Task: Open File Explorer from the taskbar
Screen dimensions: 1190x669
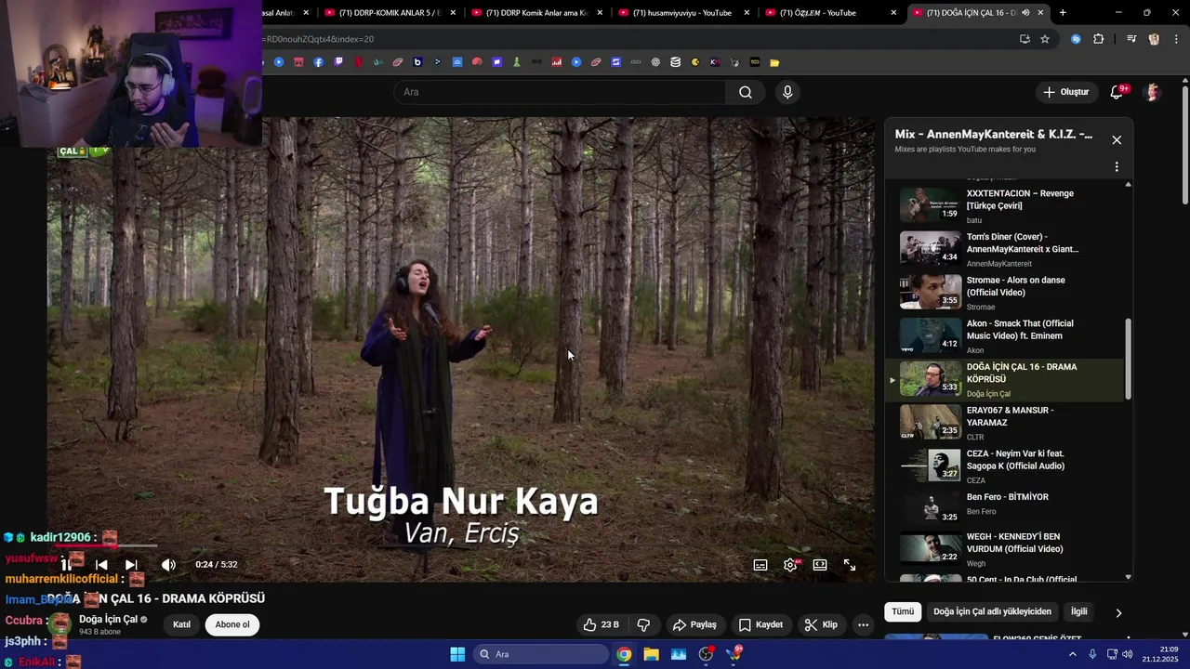Action: 651,654
